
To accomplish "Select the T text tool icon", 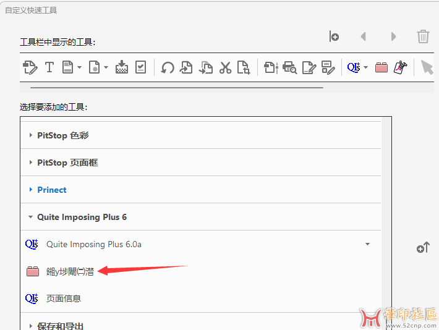I will pos(49,67).
